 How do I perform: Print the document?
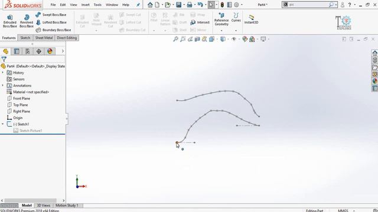coord(190,5)
